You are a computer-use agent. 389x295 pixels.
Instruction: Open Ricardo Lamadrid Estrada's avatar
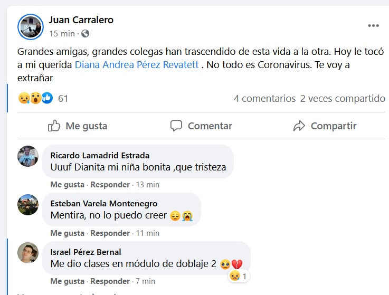click(28, 156)
